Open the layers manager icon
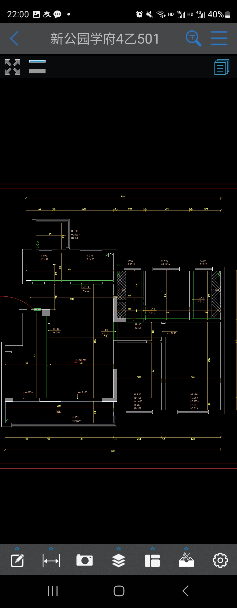The width and height of the screenshot is (237, 608). coord(118,560)
